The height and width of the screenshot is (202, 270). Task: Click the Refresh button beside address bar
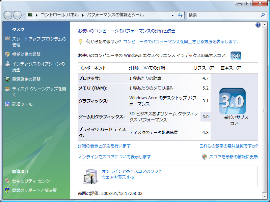180,15
